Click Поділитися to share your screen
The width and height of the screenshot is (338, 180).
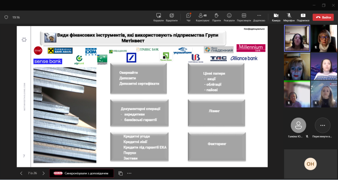(x=303, y=17)
